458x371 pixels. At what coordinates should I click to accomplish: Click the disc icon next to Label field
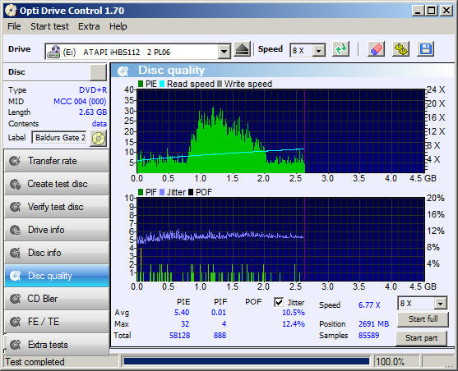coord(99,138)
